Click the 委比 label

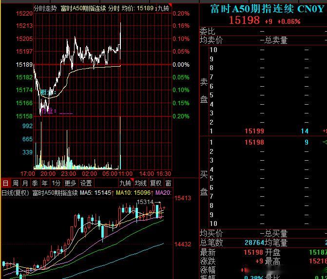pos(207,31)
